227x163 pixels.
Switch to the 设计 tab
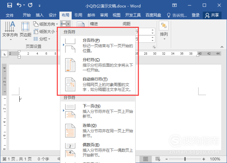pos(52,15)
